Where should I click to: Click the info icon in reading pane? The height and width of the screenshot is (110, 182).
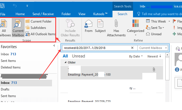pyautogui.click(x=177, y=70)
